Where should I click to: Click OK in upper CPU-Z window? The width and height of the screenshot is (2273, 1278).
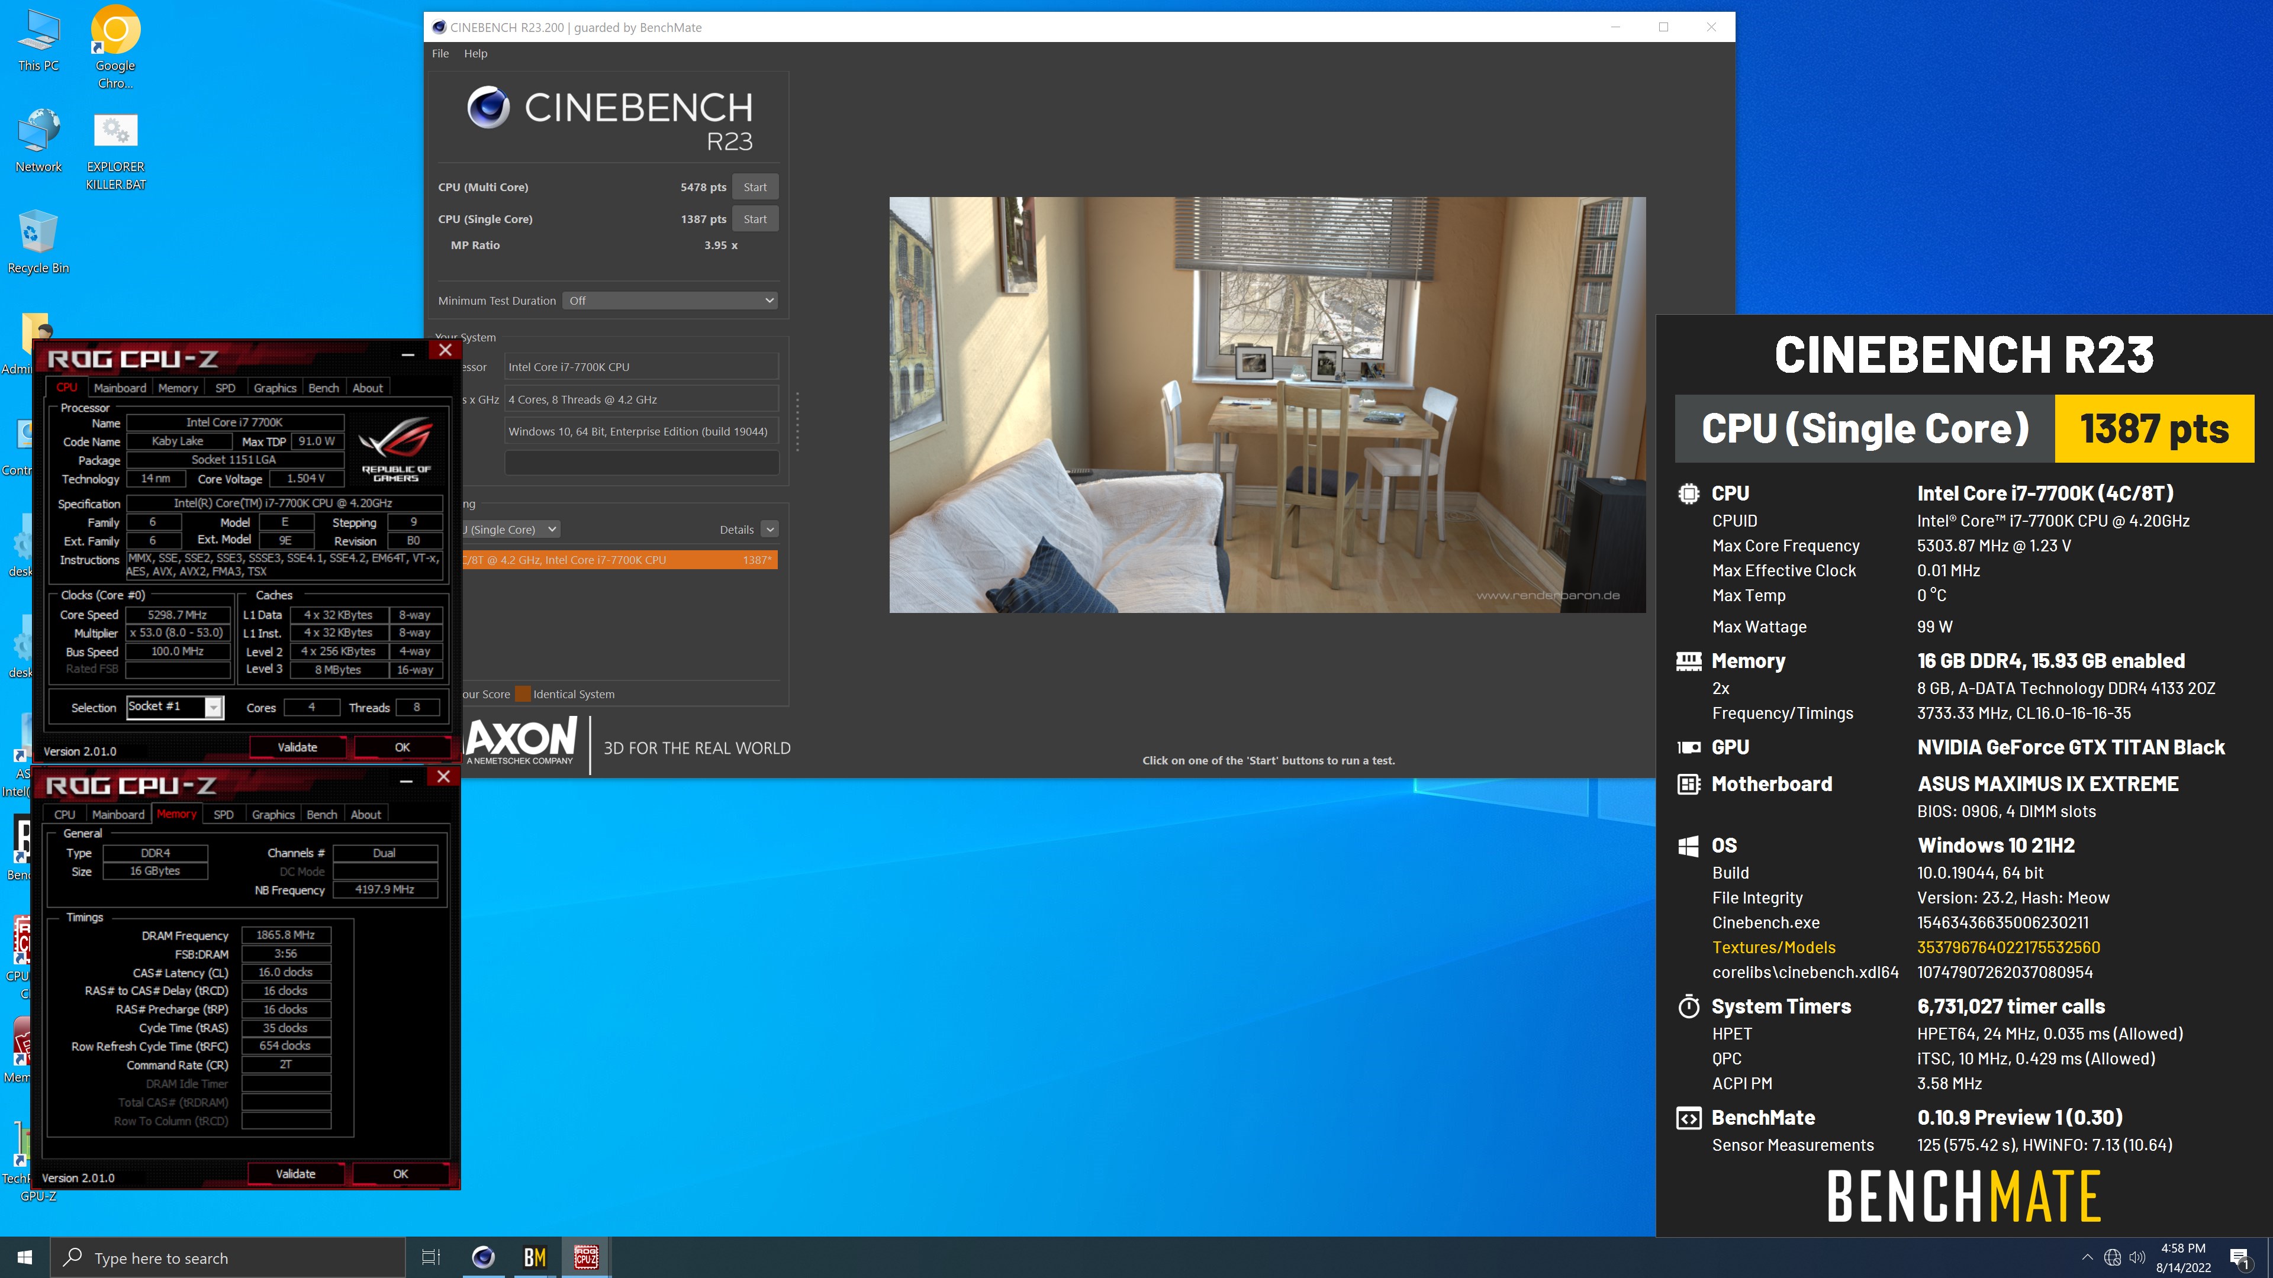[403, 747]
